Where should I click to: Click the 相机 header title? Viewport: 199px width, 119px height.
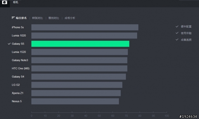[x=16, y=2]
